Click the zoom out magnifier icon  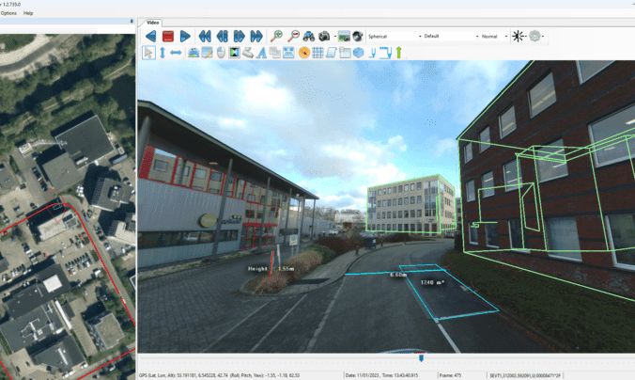click(293, 36)
